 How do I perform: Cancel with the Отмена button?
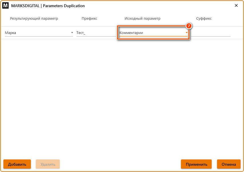coord(229,164)
